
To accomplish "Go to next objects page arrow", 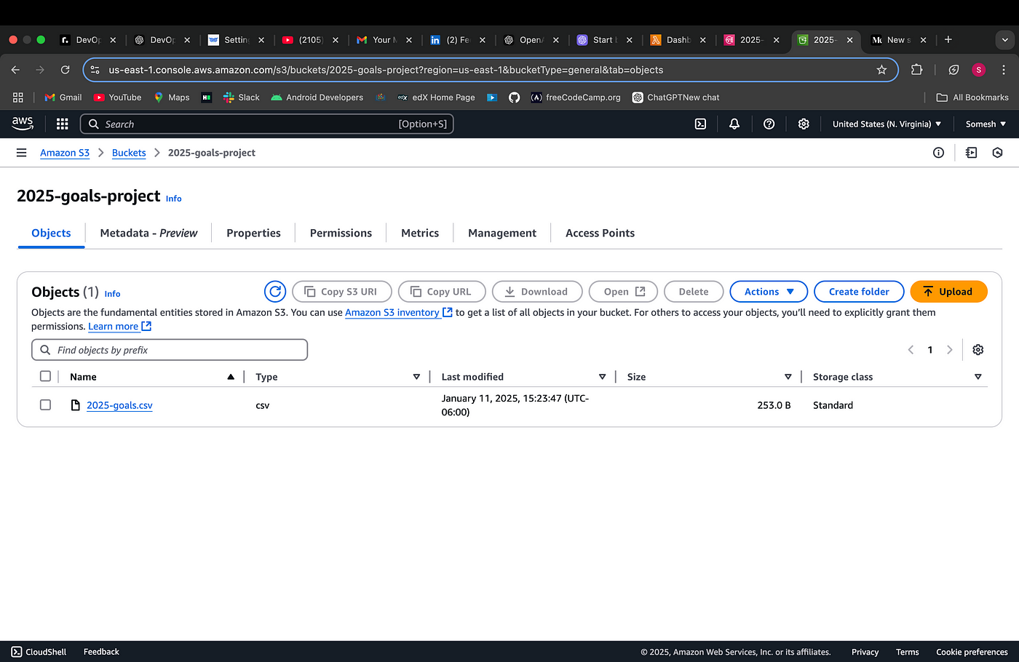I will point(949,350).
